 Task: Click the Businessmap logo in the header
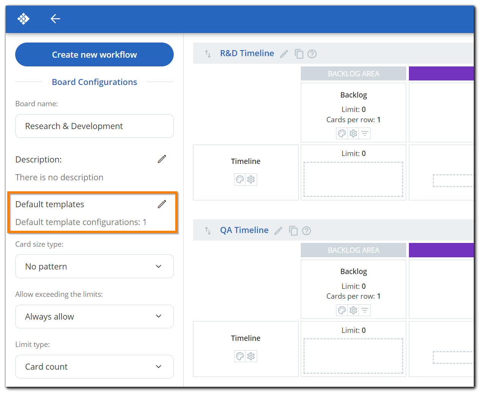24,19
